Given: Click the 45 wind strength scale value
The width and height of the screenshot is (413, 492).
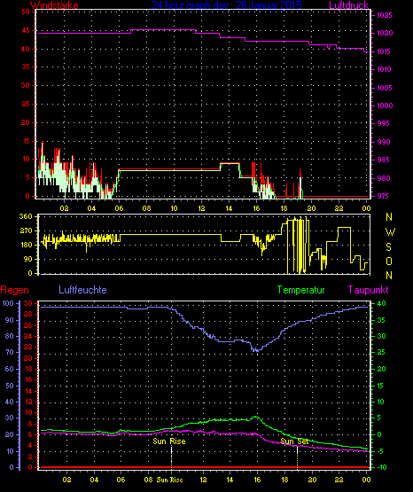Looking at the screenshot, I should tap(26, 30).
